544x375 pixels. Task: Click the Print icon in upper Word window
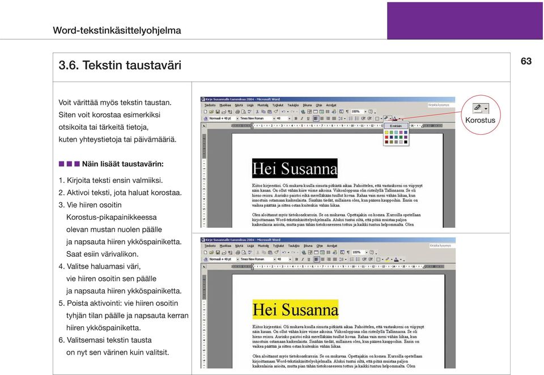tap(237, 112)
